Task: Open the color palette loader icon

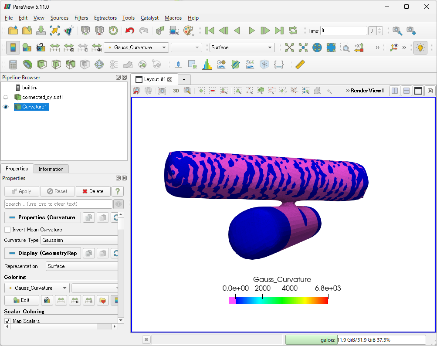Action: [x=188, y=31]
